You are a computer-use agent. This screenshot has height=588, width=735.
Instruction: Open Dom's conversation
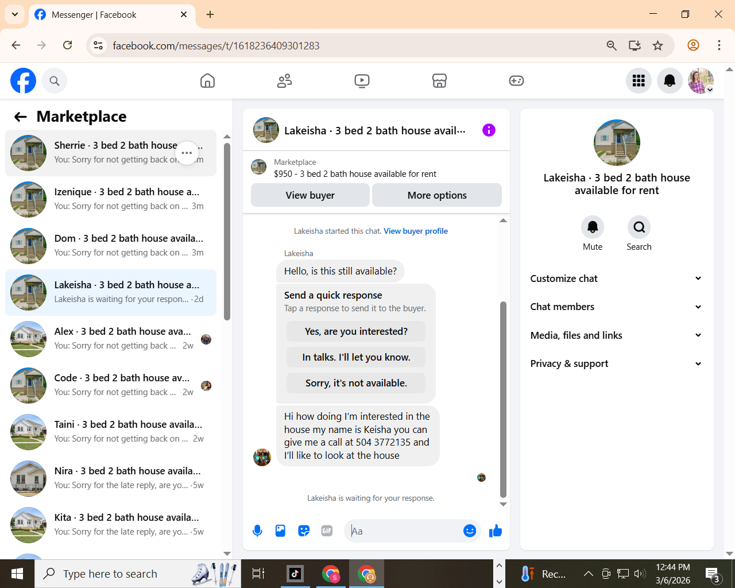click(x=111, y=246)
